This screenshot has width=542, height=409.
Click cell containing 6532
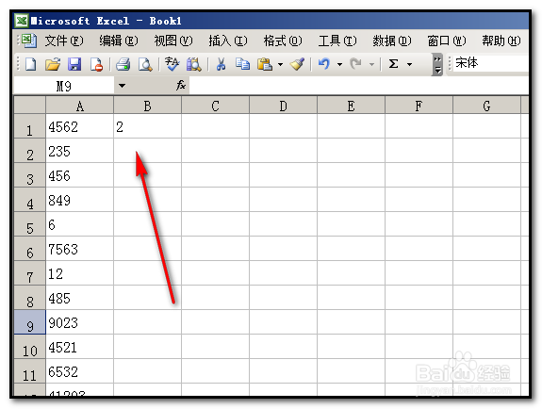[x=79, y=371]
